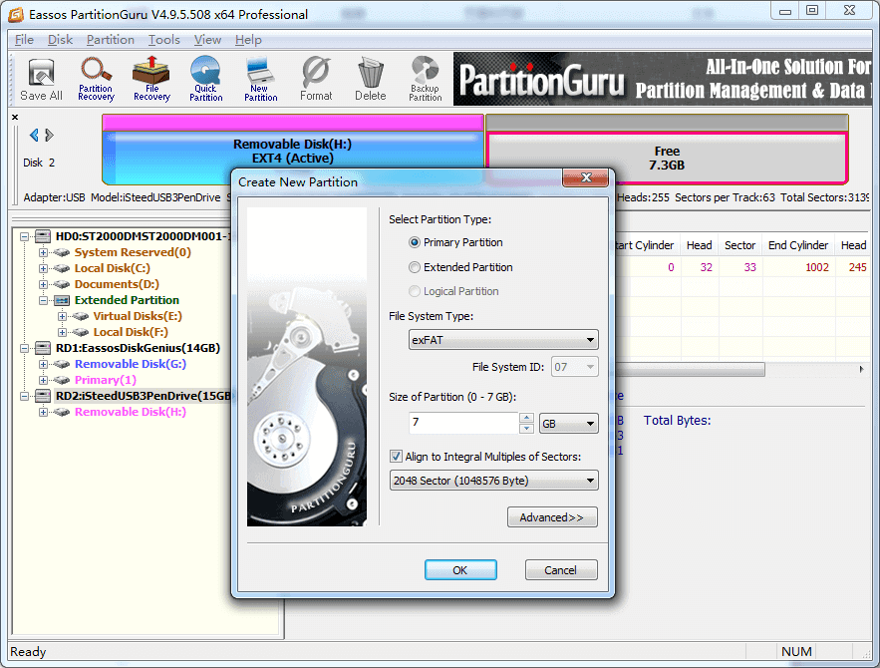Click RD2 iSteedUSB3PenDrive disk icon
Screen dimensions: 880x668
[x=43, y=396]
